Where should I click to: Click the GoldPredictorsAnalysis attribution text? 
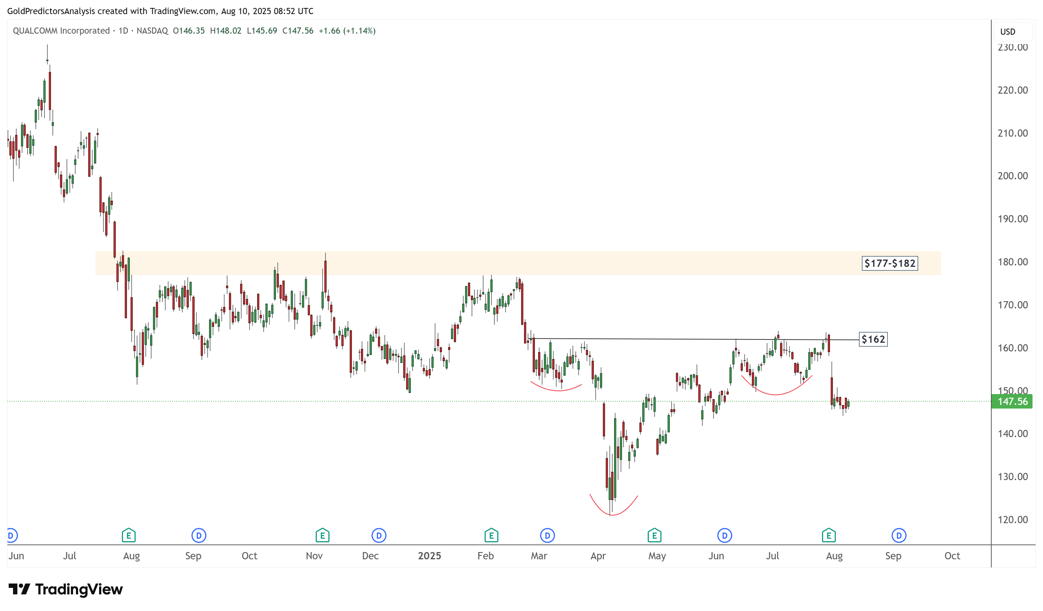point(160,11)
